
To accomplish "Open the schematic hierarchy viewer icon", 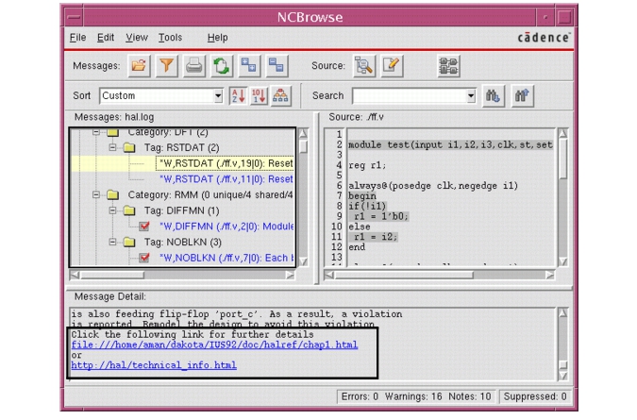I will click(x=448, y=65).
